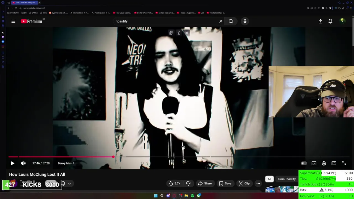This screenshot has height=199, width=354.
Task: Enter fullscreen mode
Action: click(344, 163)
